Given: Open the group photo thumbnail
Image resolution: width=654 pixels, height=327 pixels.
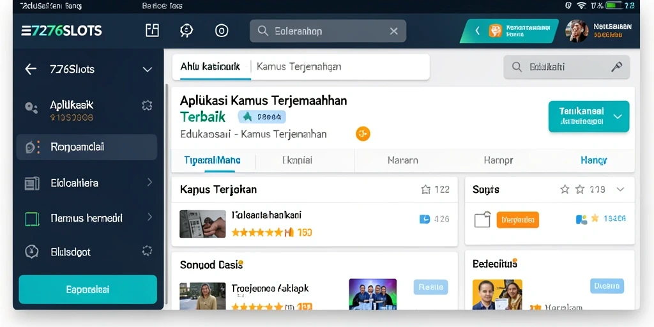Looking at the screenshot, I should (372, 294).
